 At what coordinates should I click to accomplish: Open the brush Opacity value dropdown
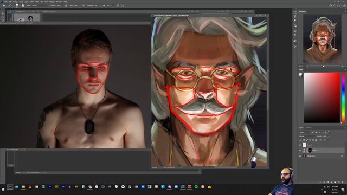tap(59, 6)
